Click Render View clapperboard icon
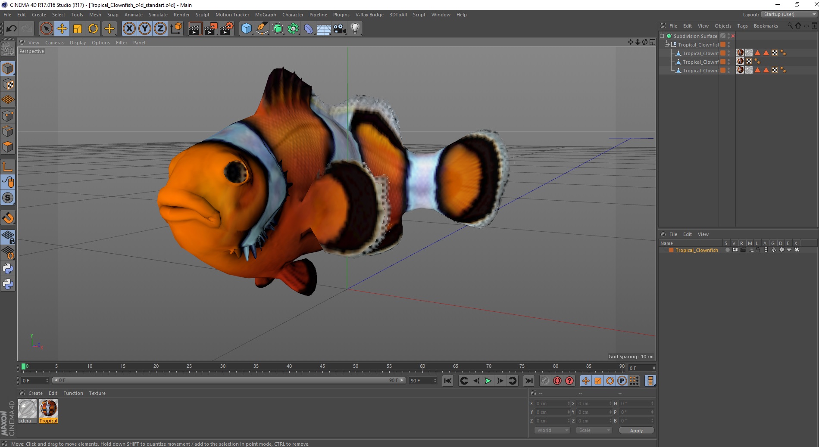Image resolution: width=819 pixels, height=447 pixels. coord(195,29)
